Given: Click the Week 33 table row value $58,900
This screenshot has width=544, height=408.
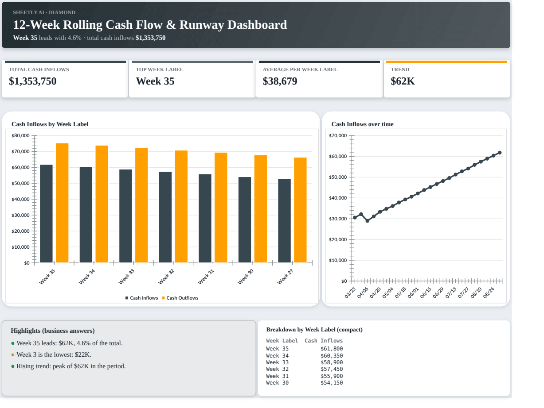Looking at the screenshot, I should (x=332, y=362).
